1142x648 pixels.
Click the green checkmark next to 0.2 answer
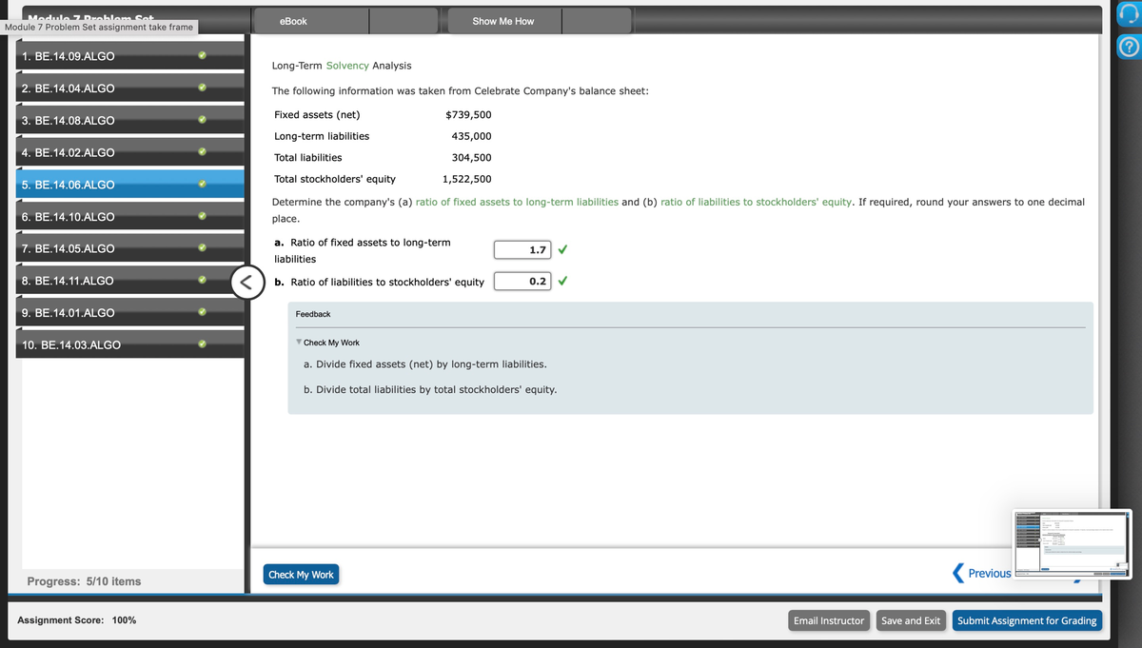[x=563, y=281]
